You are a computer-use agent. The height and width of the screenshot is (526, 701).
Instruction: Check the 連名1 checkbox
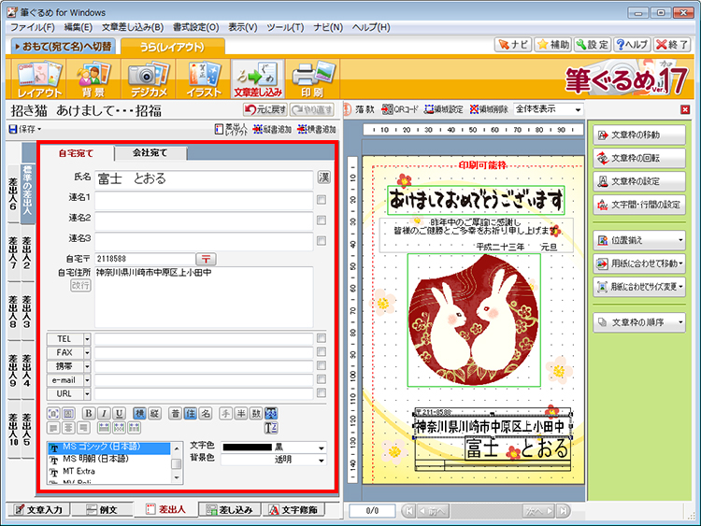point(322,200)
